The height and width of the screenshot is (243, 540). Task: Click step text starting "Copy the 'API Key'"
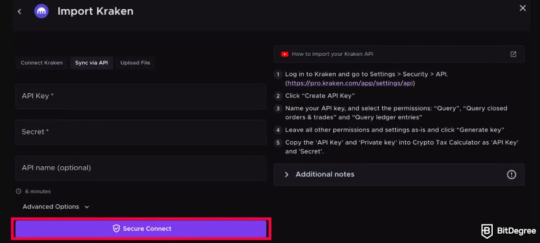[402, 147]
